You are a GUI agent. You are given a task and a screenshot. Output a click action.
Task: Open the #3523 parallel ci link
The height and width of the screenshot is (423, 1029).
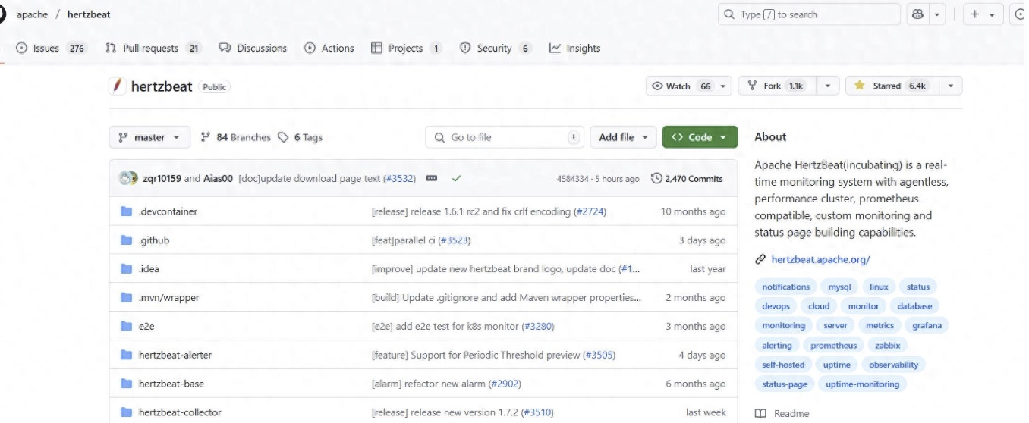pyautogui.click(x=455, y=240)
